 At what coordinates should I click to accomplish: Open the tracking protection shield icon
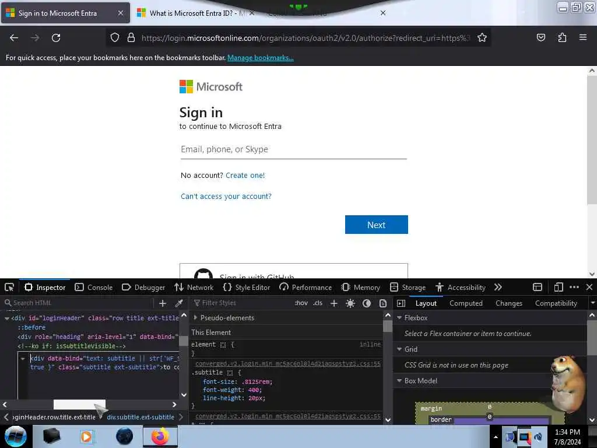click(115, 38)
